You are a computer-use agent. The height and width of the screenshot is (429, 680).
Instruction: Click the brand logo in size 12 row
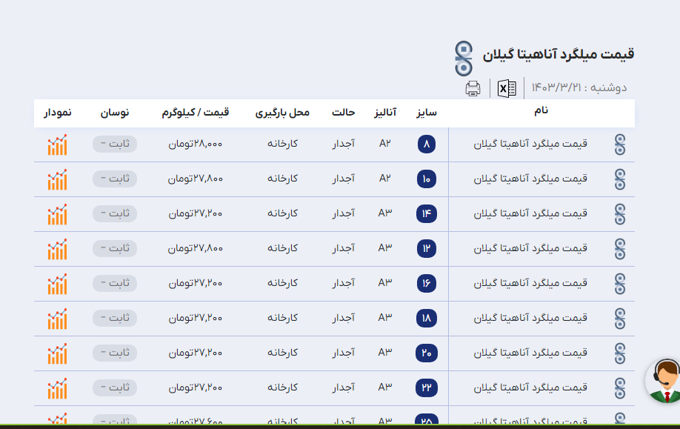pyautogui.click(x=620, y=248)
